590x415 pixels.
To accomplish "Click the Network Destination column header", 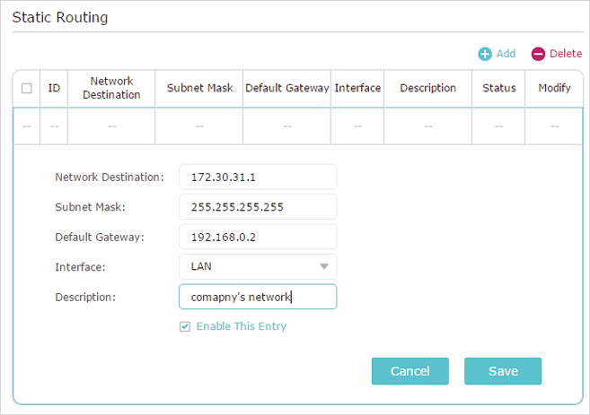I will coord(111,88).
